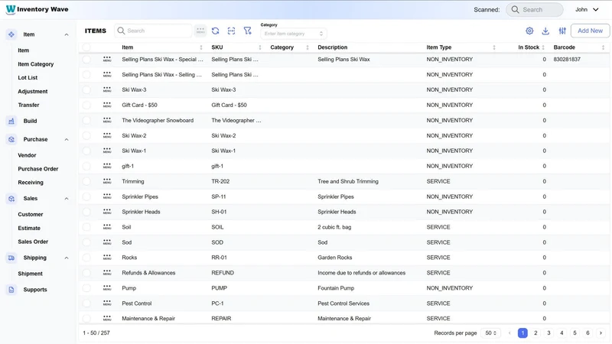Select the Maintenance & Repair row checkbox
This screenshot has height=344, width=612.
[86, 319]
